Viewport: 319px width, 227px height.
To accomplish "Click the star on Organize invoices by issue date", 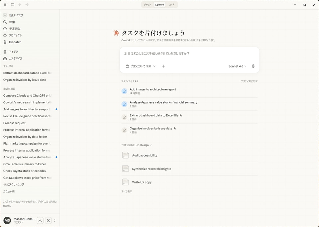I will click(175, 128).
